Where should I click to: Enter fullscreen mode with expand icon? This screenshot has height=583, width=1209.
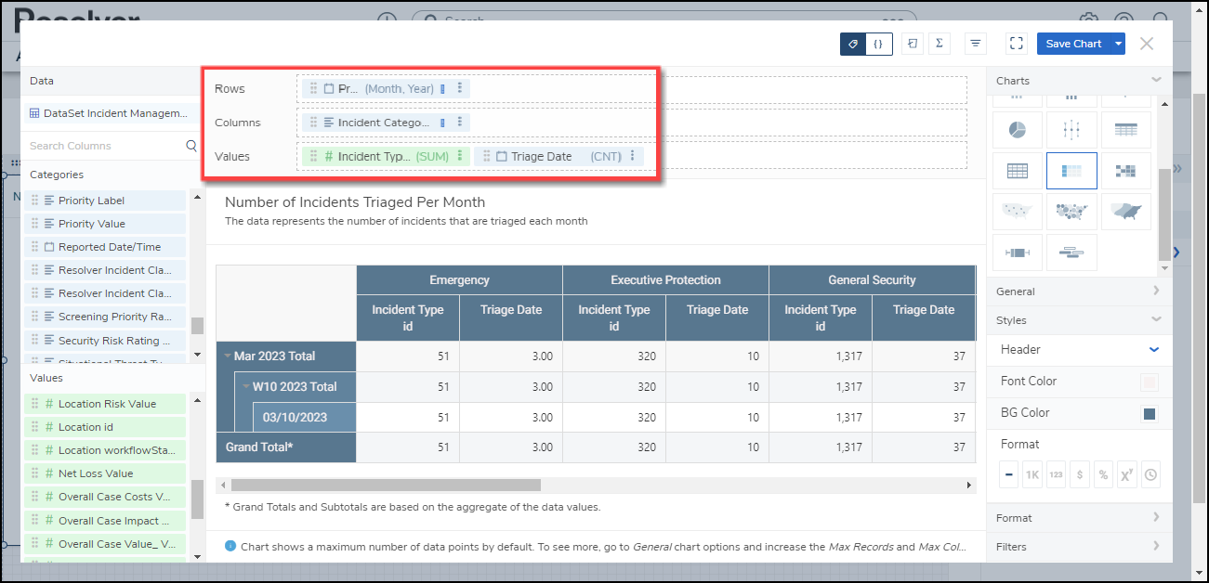(x=1016, y=44)
